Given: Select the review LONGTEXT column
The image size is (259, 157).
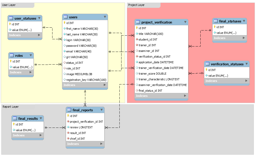Looking at the screenshot, I should pyautogui.click(x=85, y=127).
